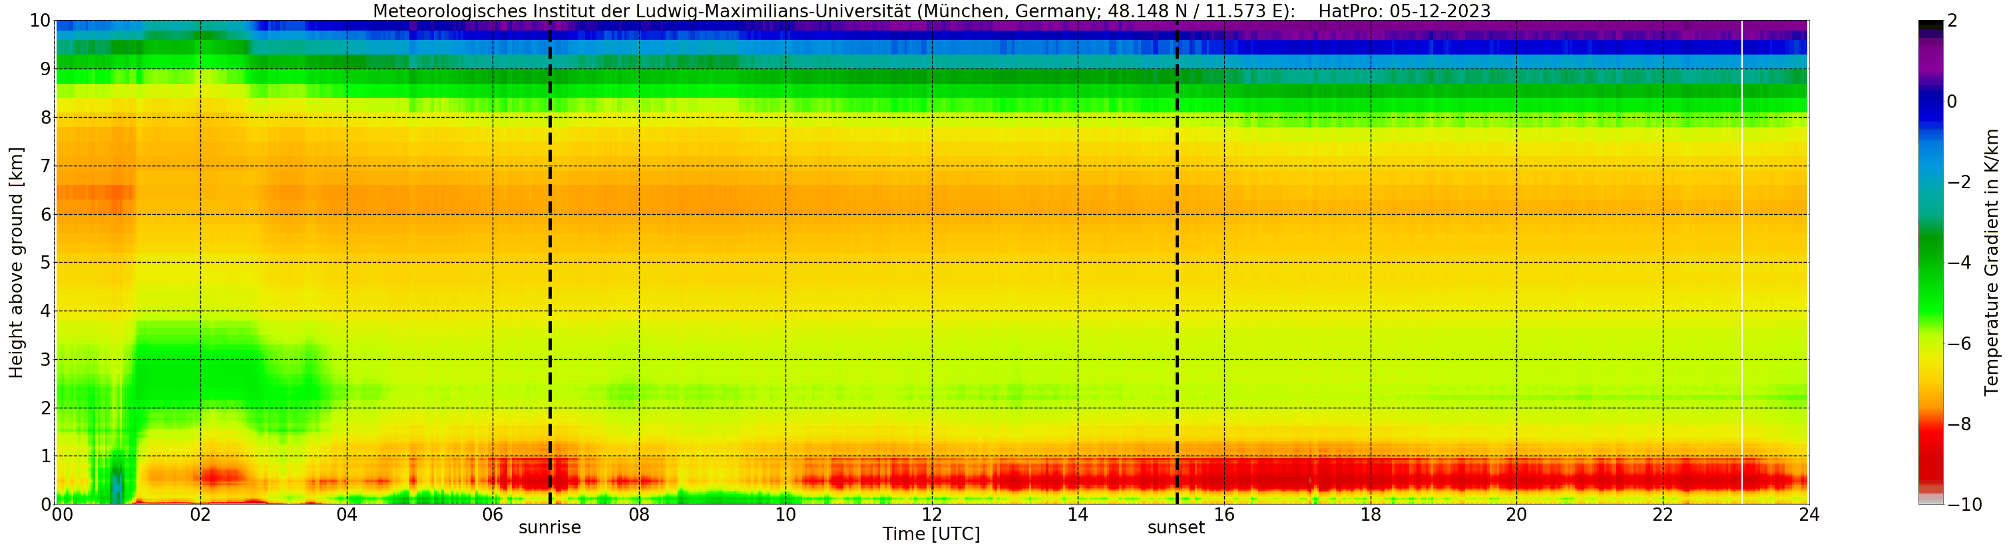
Task: Click the '0' tick on the height axis
Action: pos(45,504)
